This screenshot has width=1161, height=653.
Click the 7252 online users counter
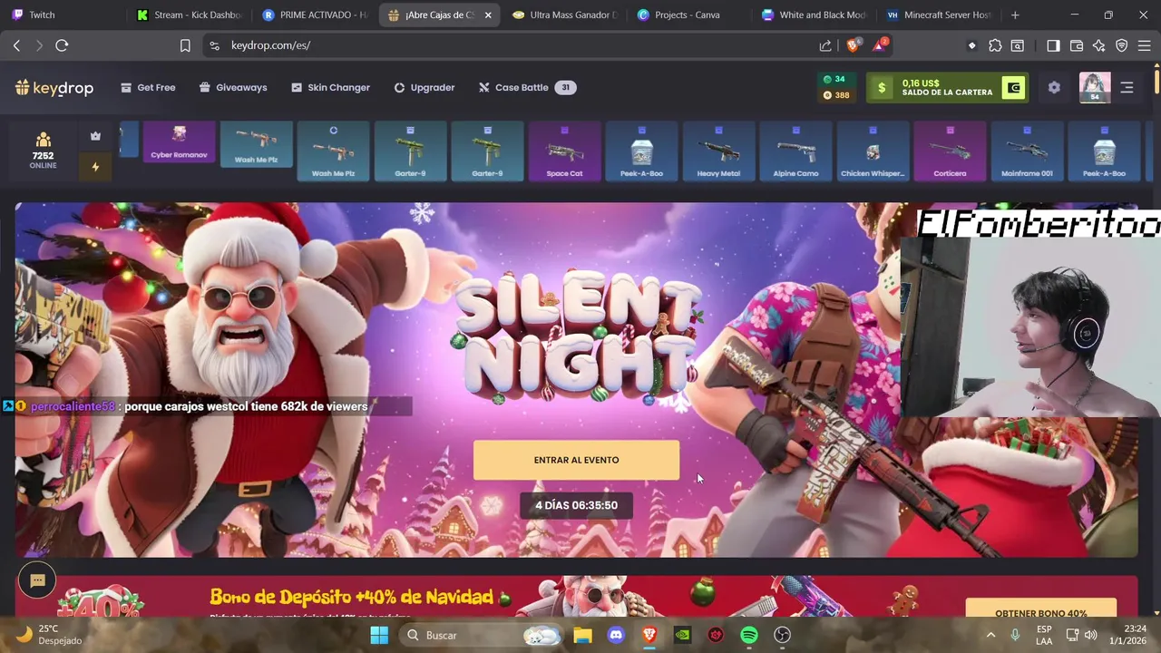pyautogui.click(x=43, y=150)
